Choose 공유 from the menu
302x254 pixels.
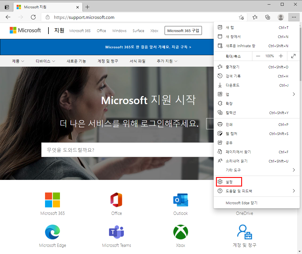[x=257, y=142]
